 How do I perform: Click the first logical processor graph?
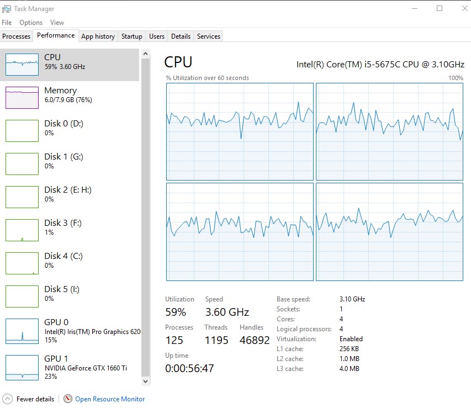point(240,131)
